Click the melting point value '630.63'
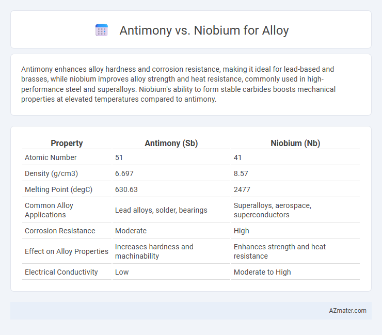This screenshot has height=335, width=382. point(126,189)
